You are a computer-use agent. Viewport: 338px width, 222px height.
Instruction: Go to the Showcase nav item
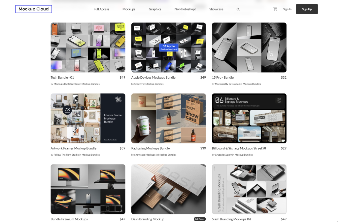(x=216, y=9)
